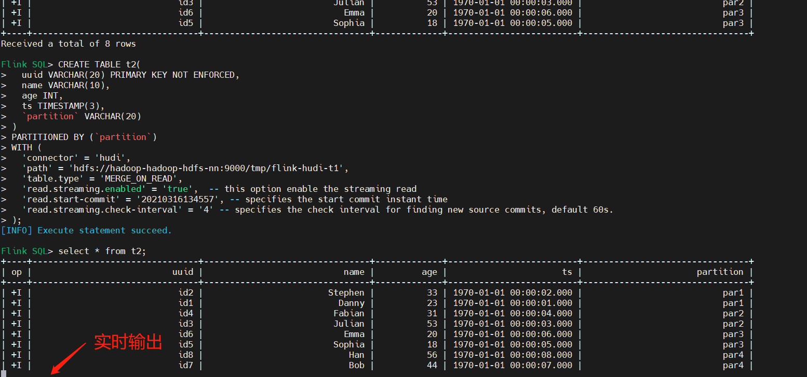
Task: Click the red arrow annotation
Action: click(x=68, y=357)
